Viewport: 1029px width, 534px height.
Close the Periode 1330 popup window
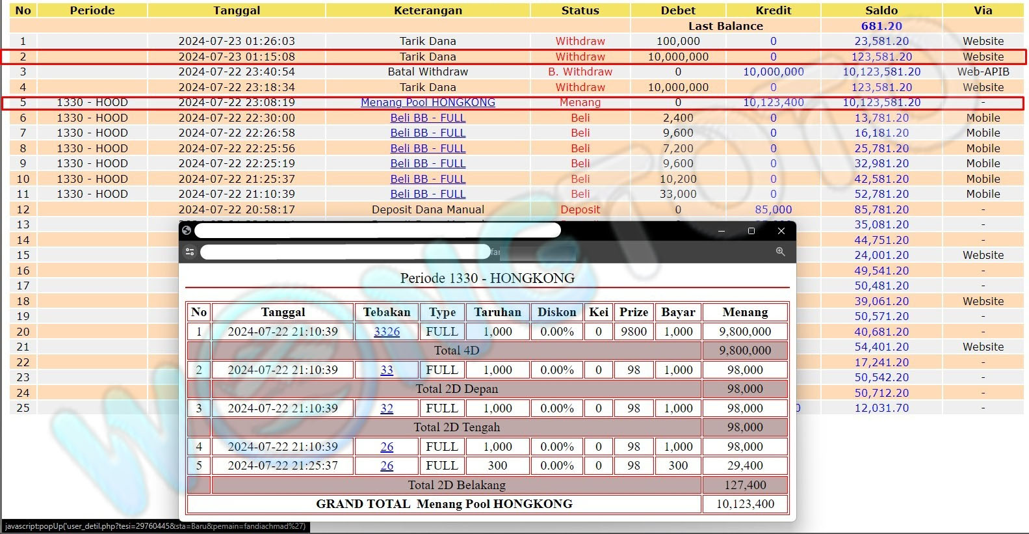pos(781,231)
